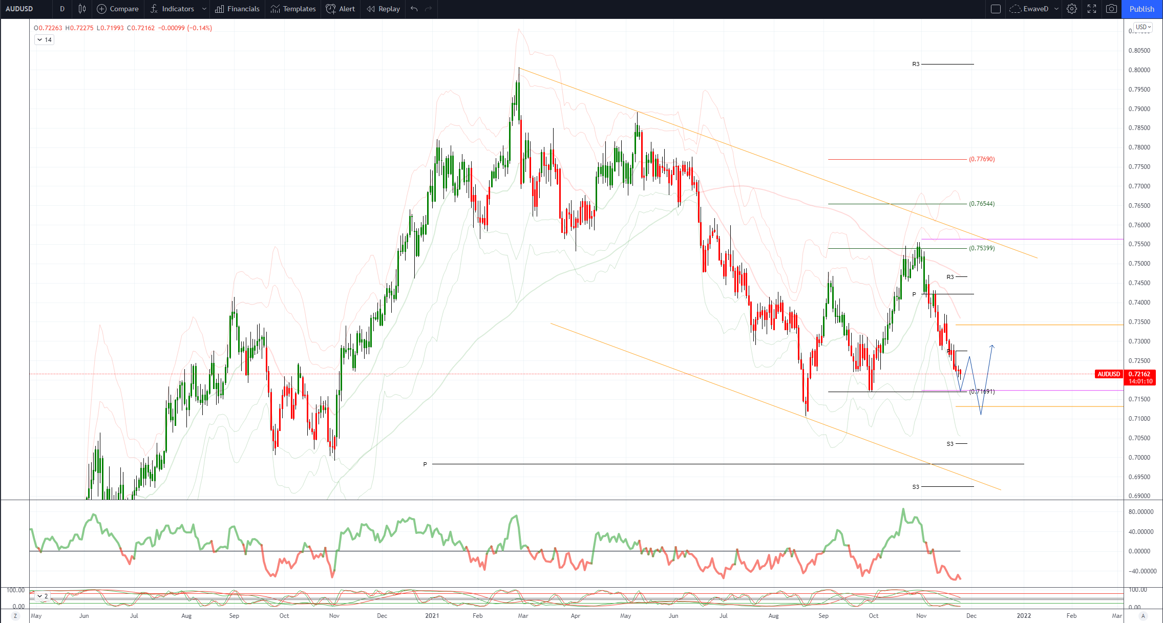Click the OHLC values legend text
1163x623 pixels.
click(x=123, y=28)
